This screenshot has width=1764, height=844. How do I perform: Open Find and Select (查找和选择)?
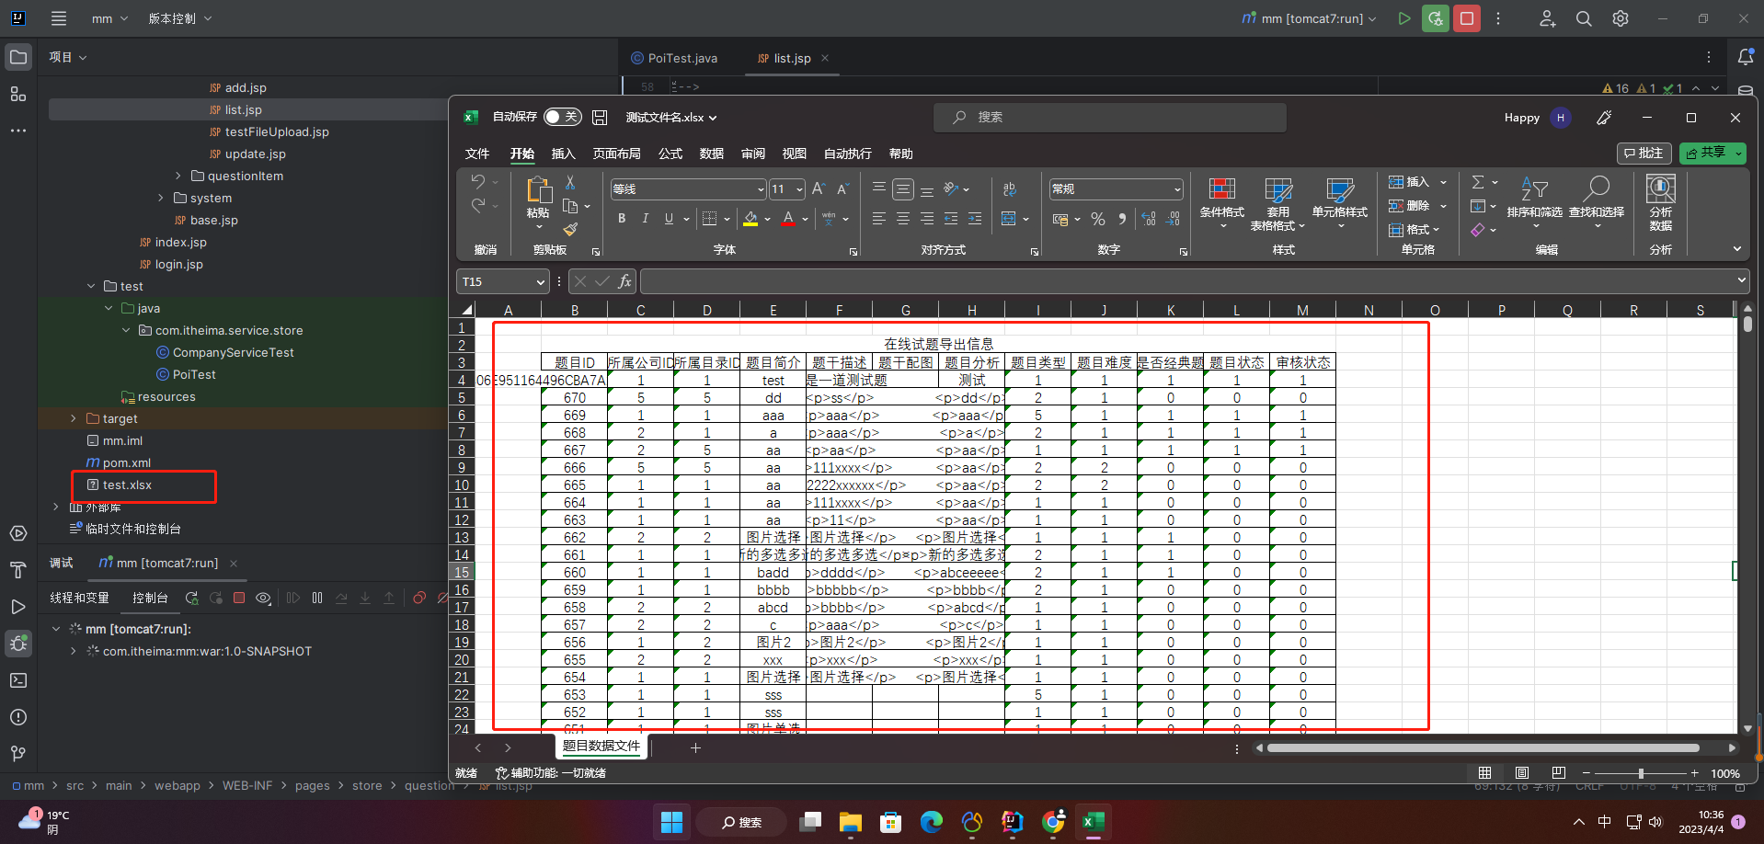[x=1597, y=201]
